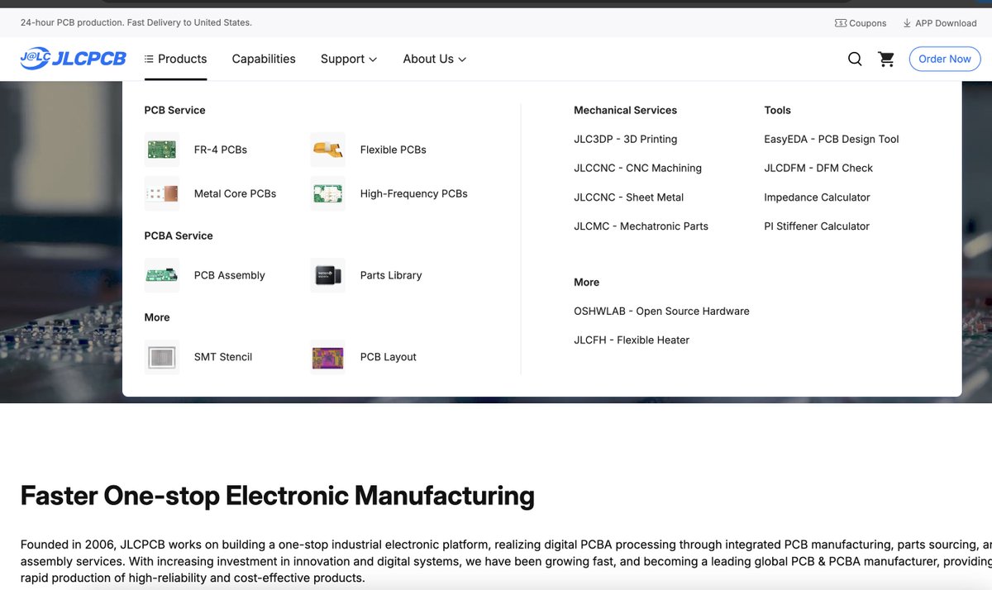This screenshot has height=590, width=992.
Task: Click the More heading above OSHWLAB
Action: (x=587, y=282)
